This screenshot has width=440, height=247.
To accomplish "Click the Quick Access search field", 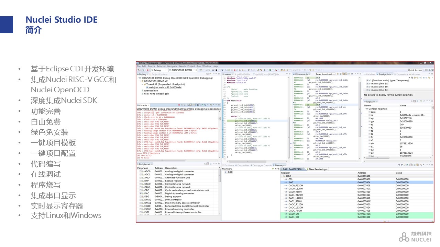I will pyautogui.click(x=415, y=70).
